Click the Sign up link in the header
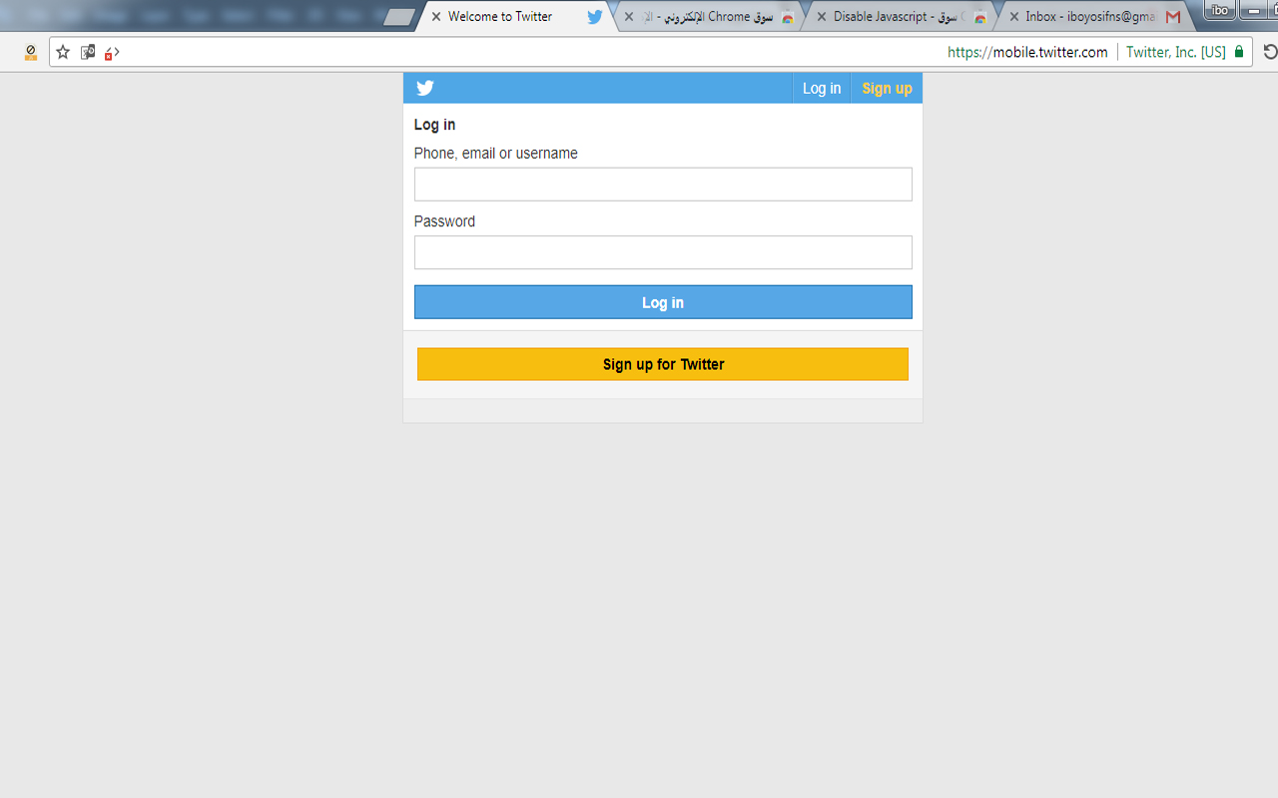This screenshot has height=798, width=1278. (887, 88)
